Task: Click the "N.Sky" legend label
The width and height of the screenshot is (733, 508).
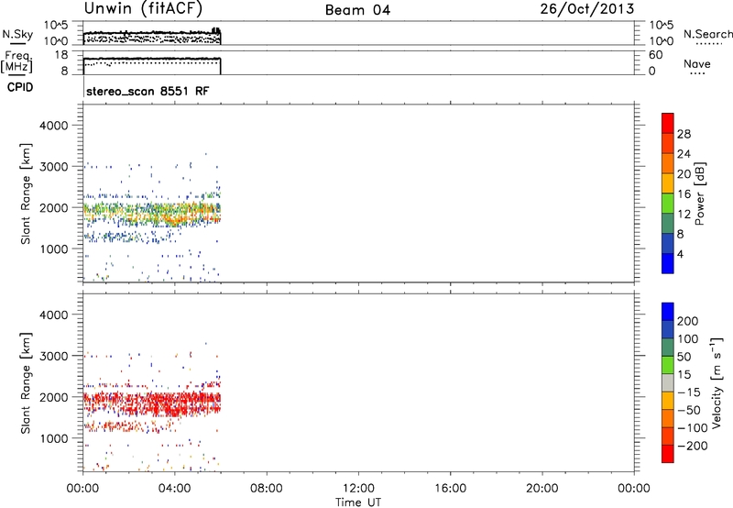Action: click(17, 34)
